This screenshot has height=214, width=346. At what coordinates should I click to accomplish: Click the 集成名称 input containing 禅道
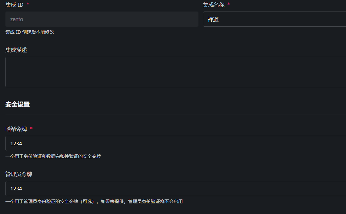(273, 19)
